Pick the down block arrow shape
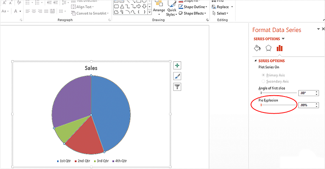Image resolution: width=325 pixels, height=169 pixels. coord(144,7)
